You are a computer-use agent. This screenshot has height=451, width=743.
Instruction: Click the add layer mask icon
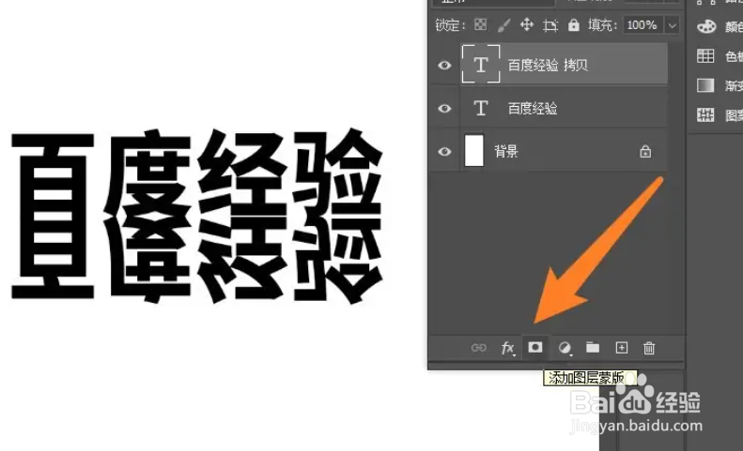point(535,347)
